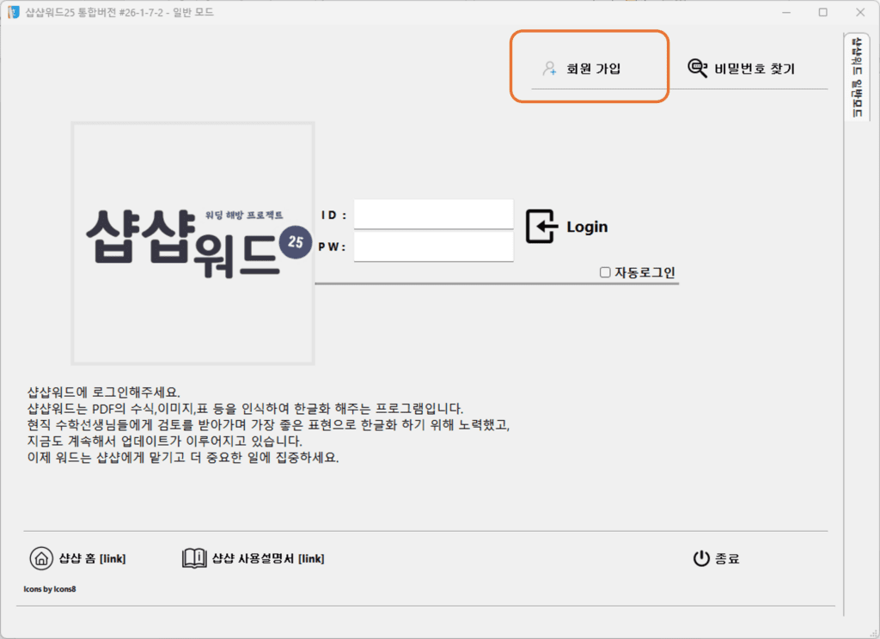Click the 샵샵워드 app icon in the title bar

tap(13, 12)
